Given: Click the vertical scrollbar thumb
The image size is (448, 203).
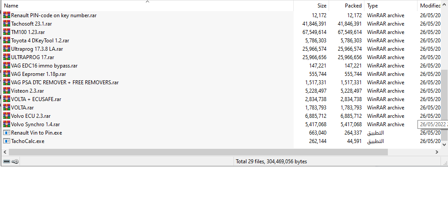Looking at the screenshot, I should coord(445,105).
